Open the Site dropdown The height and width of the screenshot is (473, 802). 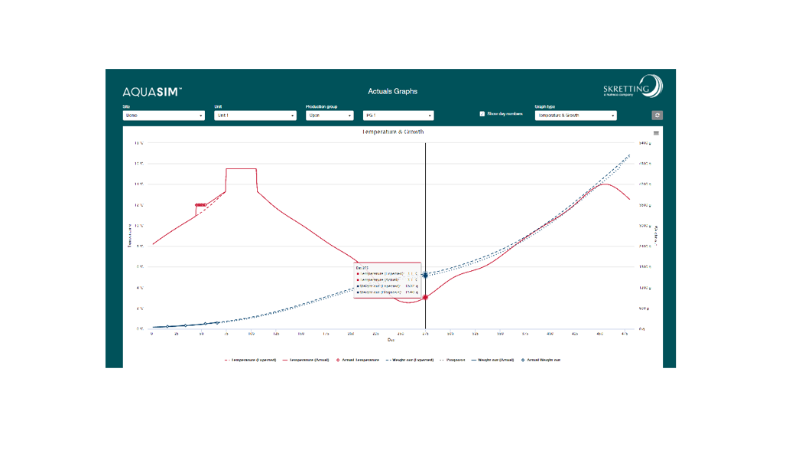click(164, 116)
